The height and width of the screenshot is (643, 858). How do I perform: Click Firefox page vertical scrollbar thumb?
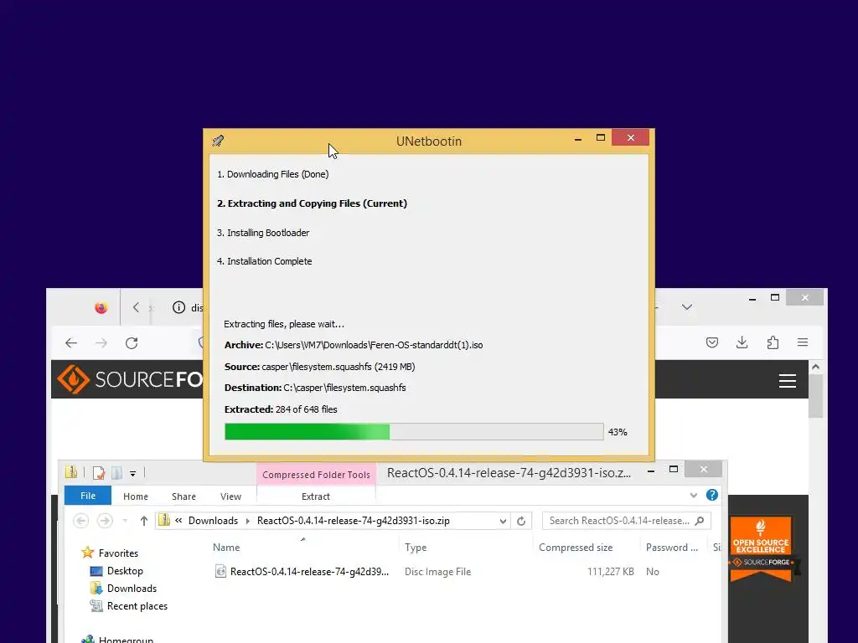pos(815,396)
